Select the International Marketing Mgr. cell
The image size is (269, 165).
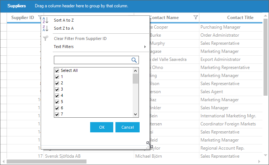pyautogui.click(x=231, y=116)
